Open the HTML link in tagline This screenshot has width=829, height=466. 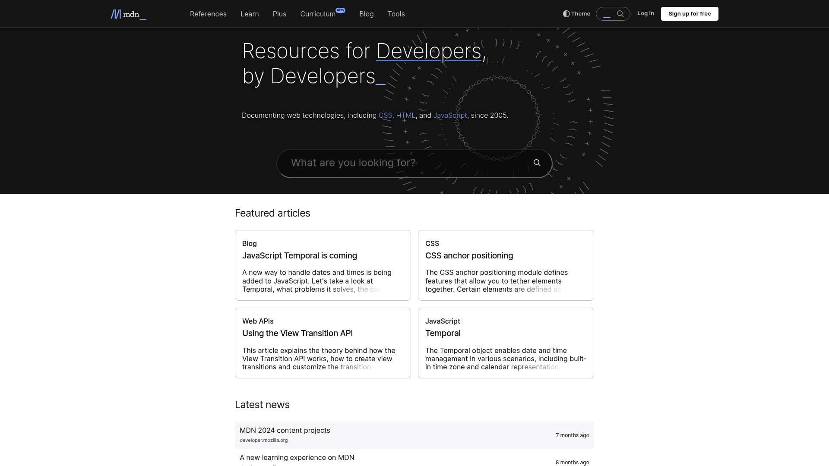[406, 116]
